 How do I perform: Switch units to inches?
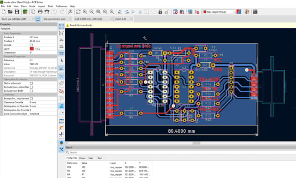[x=61, y=40]
